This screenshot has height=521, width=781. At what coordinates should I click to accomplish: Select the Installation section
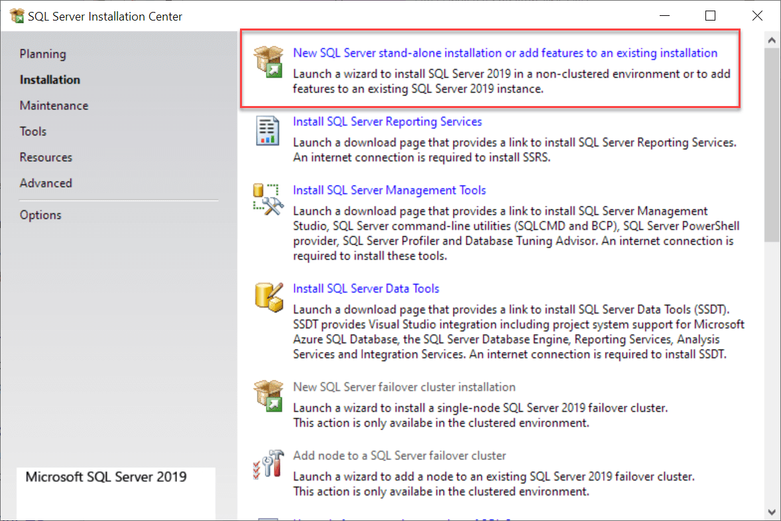click(50, 80)
